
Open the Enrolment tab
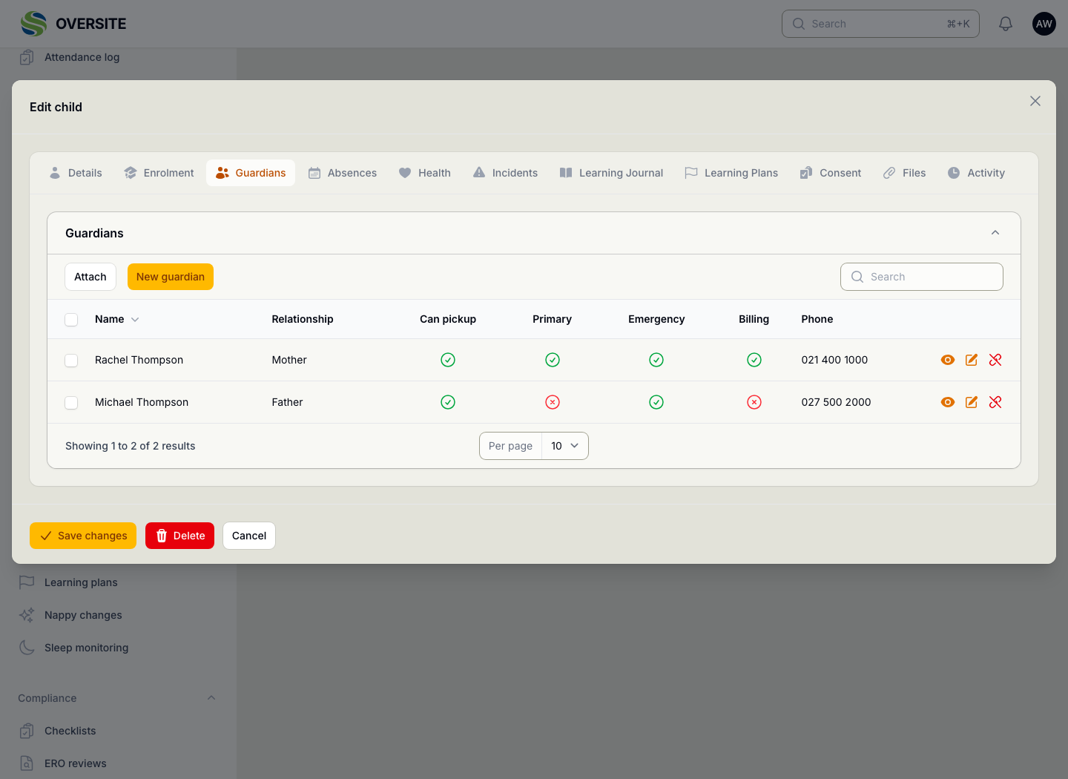coord(159,173)
